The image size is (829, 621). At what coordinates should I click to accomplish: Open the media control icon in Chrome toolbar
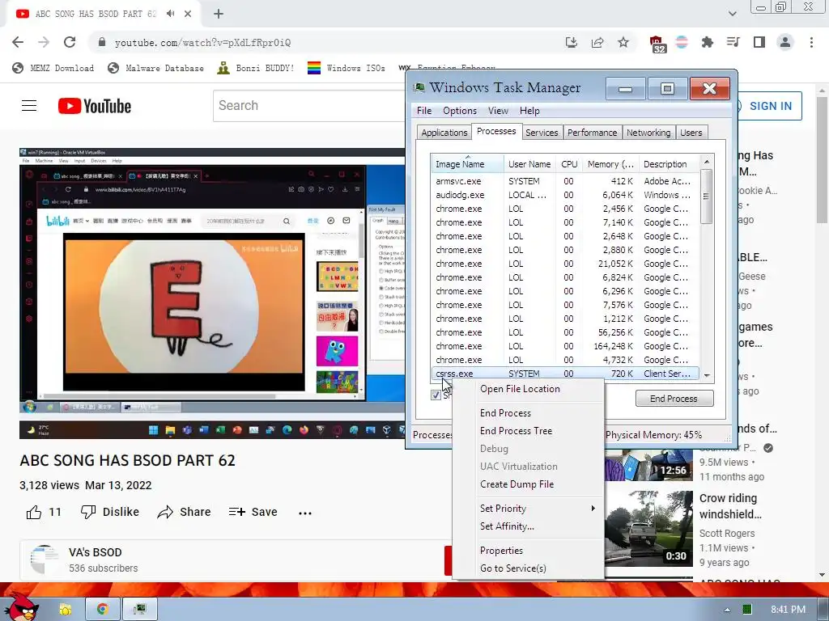pyautogui.click(x=733, y=42)
